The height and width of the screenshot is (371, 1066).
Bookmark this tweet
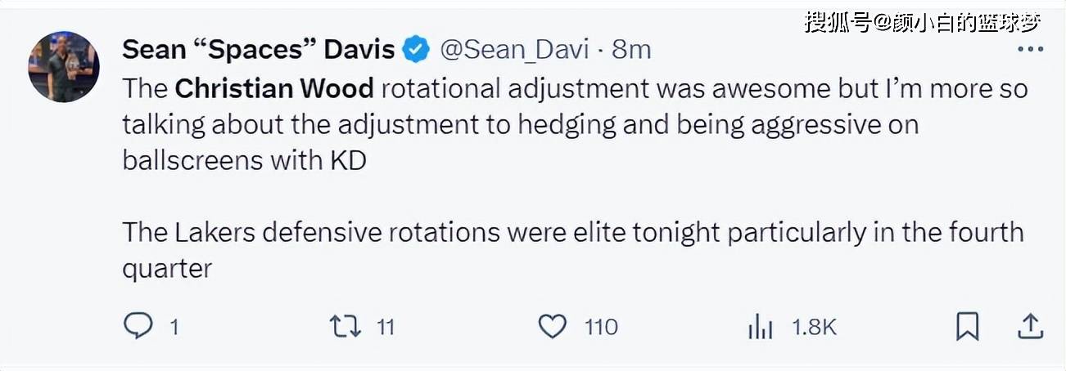967,327
